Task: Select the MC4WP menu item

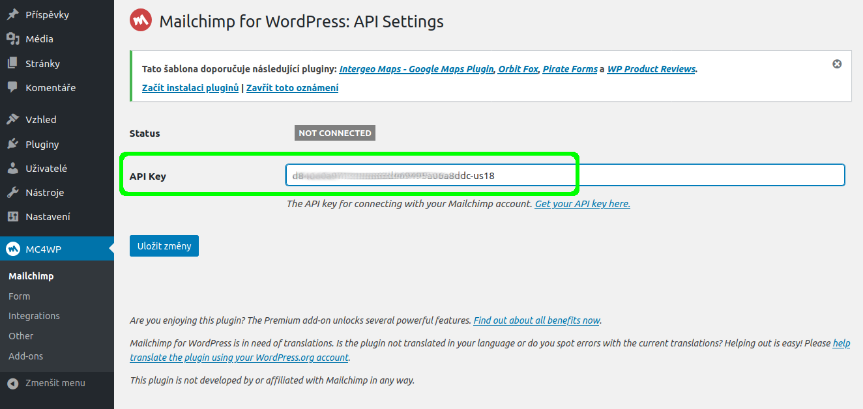Action: pos(57,249)
